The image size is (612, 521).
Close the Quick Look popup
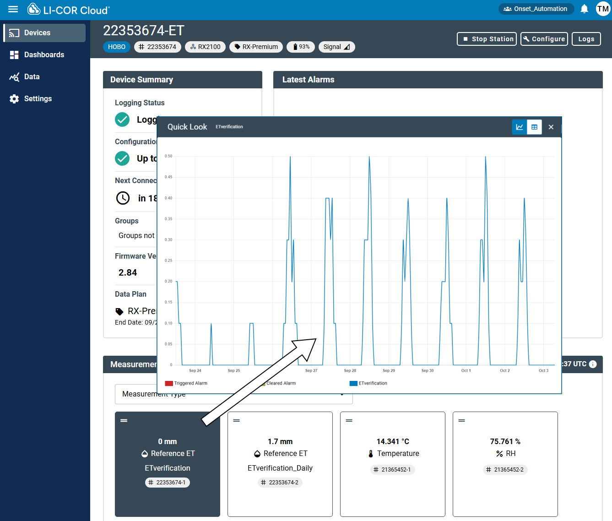[551, 127]
